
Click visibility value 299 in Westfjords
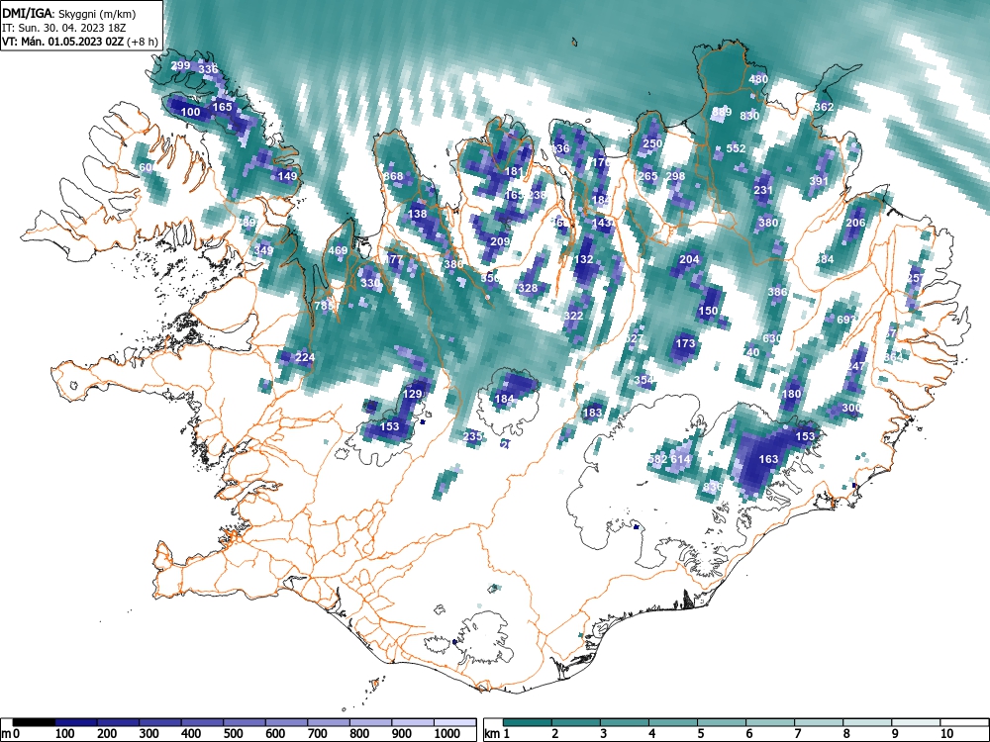tap(180, 65)
